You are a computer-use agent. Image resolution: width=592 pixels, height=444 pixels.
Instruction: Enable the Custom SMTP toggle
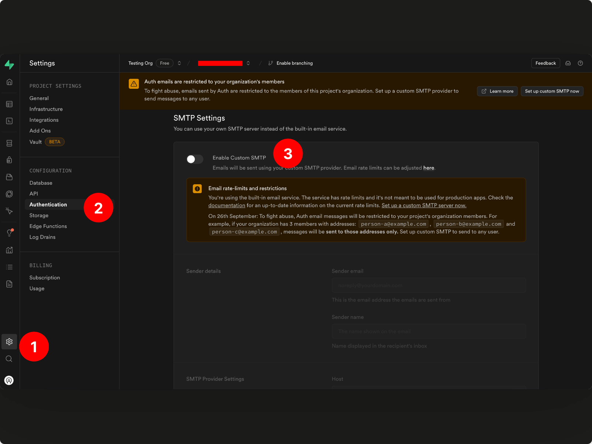(x=195, y=159)
